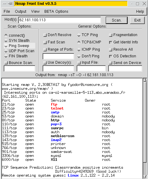Toggle Fast Scan checkbox
Image resolution: width=148 pixels, height=179 pixels.
tap(45, 42)
